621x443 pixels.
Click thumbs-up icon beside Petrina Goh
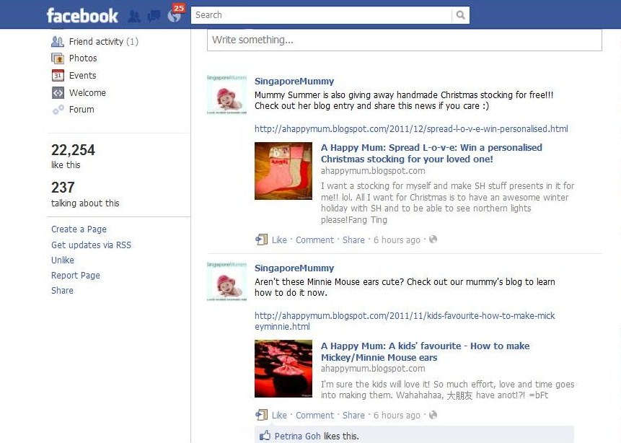265,436
